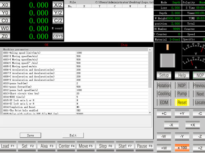
Task: Click the parameter list scroll up arrow
Action: (x=150, y=50)
